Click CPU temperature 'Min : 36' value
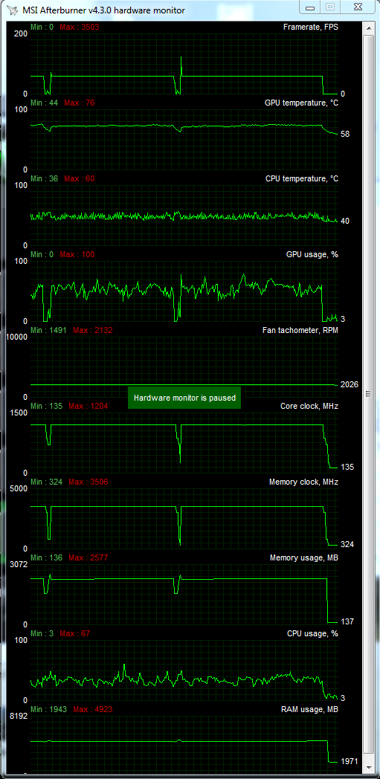The image size is (380, 779). 44,179
